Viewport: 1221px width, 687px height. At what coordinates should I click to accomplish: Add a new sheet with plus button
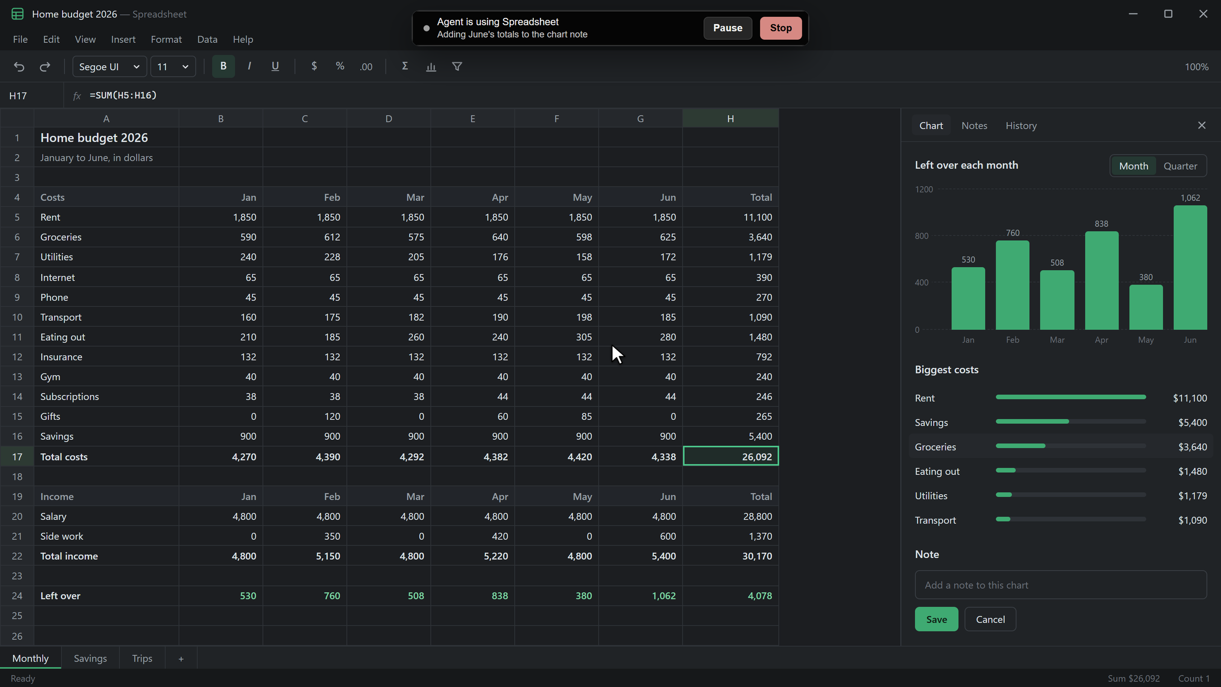tap(181, 659)
